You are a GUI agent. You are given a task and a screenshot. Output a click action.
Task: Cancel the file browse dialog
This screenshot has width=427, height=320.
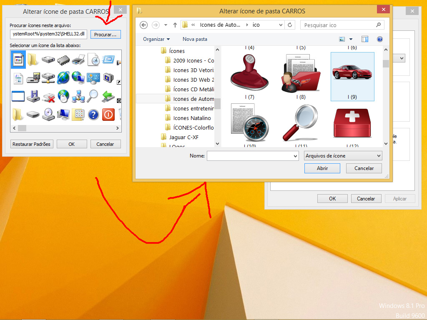pos(364,168)
